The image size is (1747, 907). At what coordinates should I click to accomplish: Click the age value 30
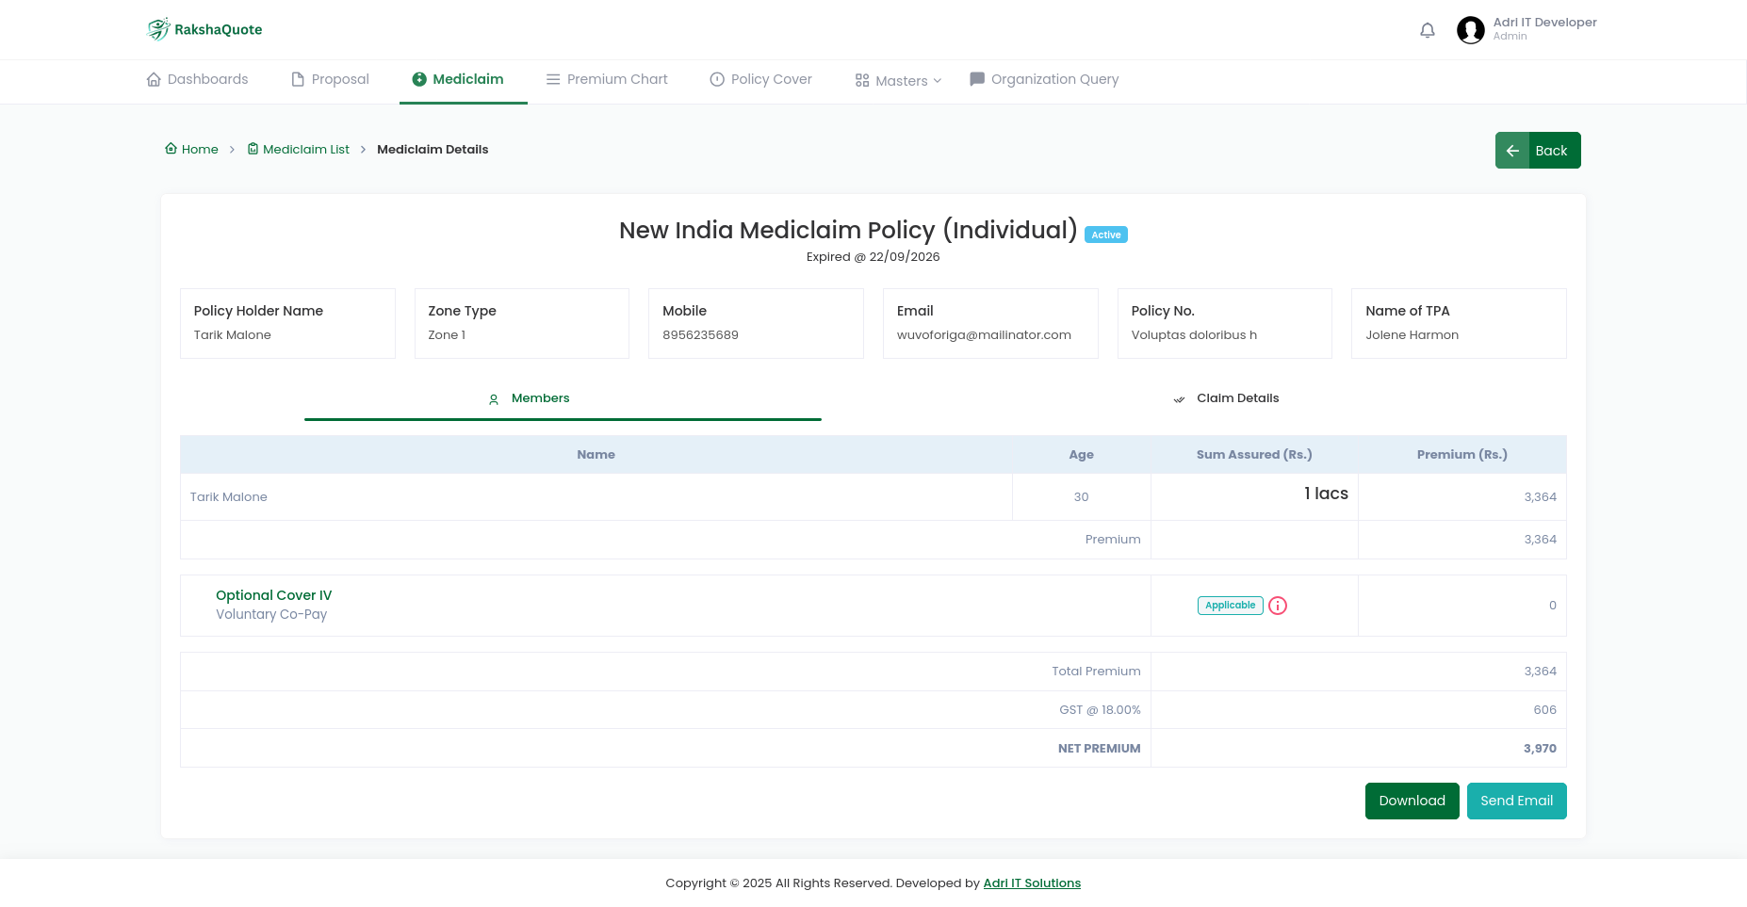(x=1081, y=497)
